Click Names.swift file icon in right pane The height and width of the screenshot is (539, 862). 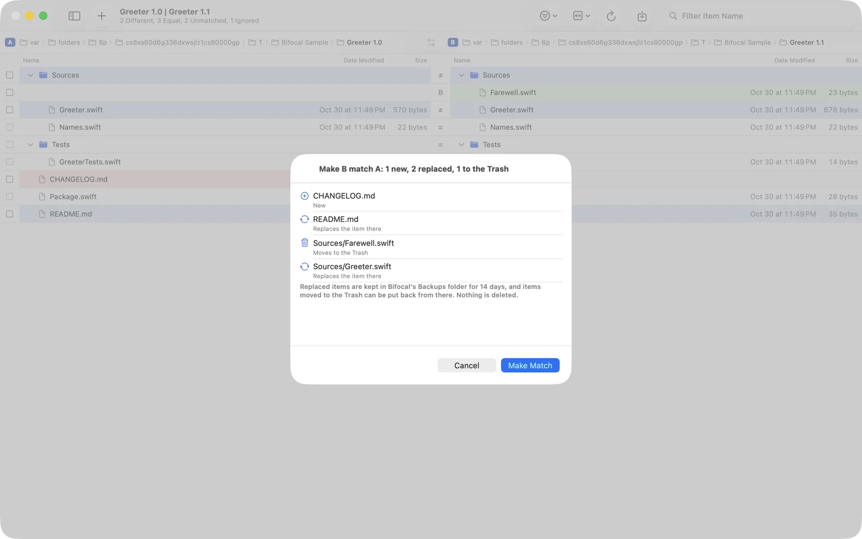coord(483,127)
